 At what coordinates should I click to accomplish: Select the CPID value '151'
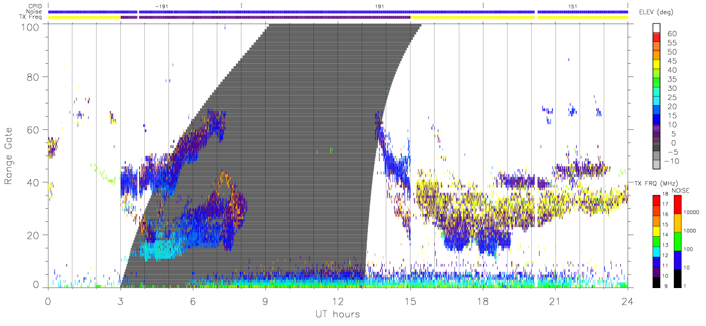pos(573,6)
